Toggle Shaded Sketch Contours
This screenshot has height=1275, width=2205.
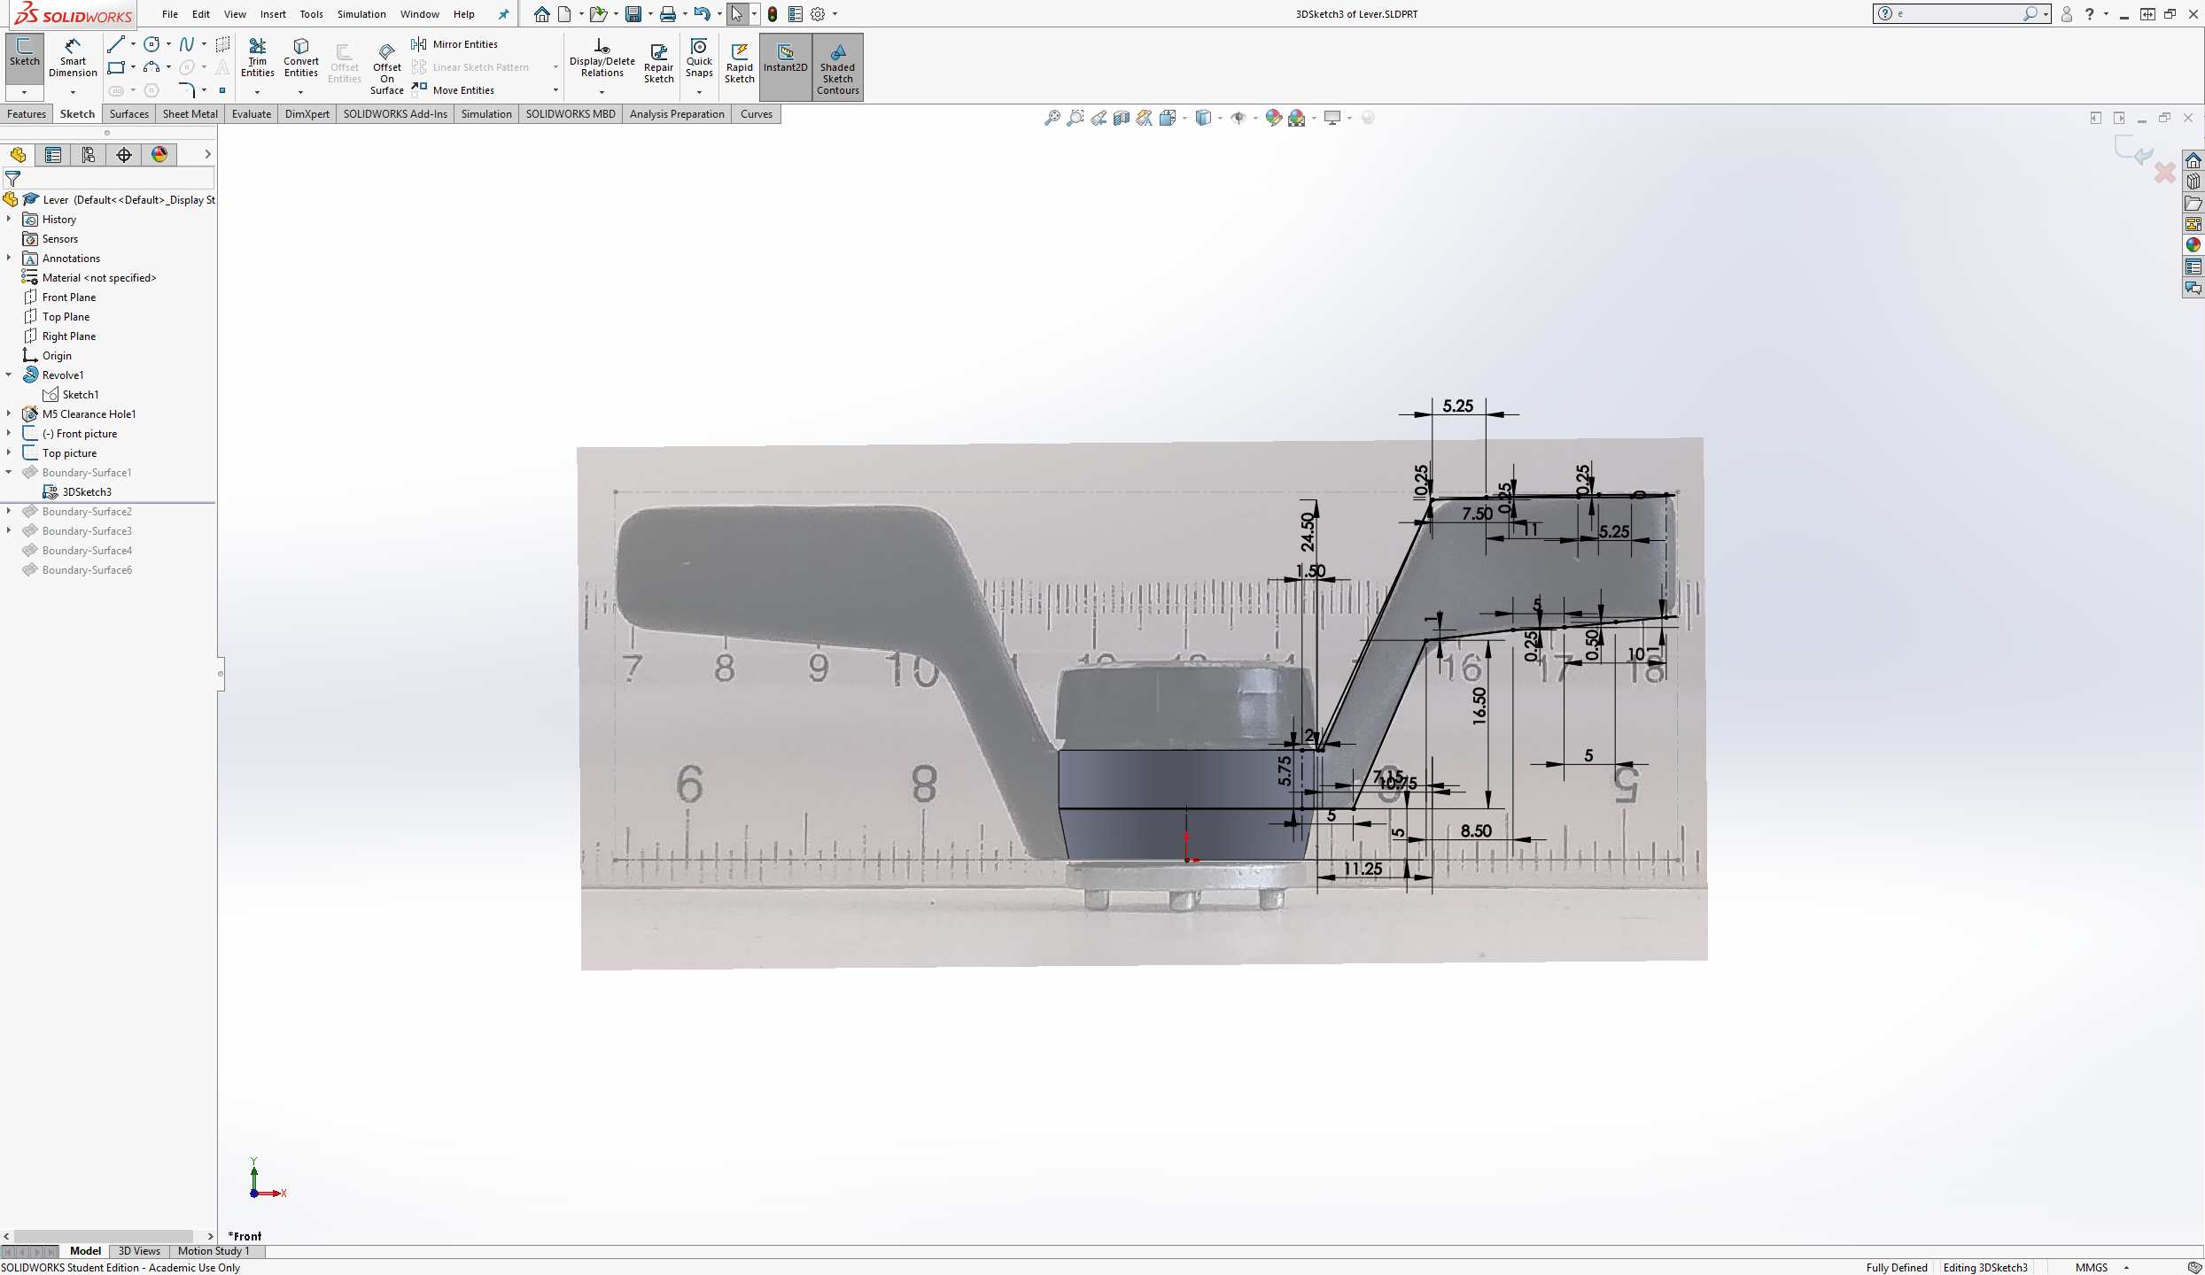(837, 66)
